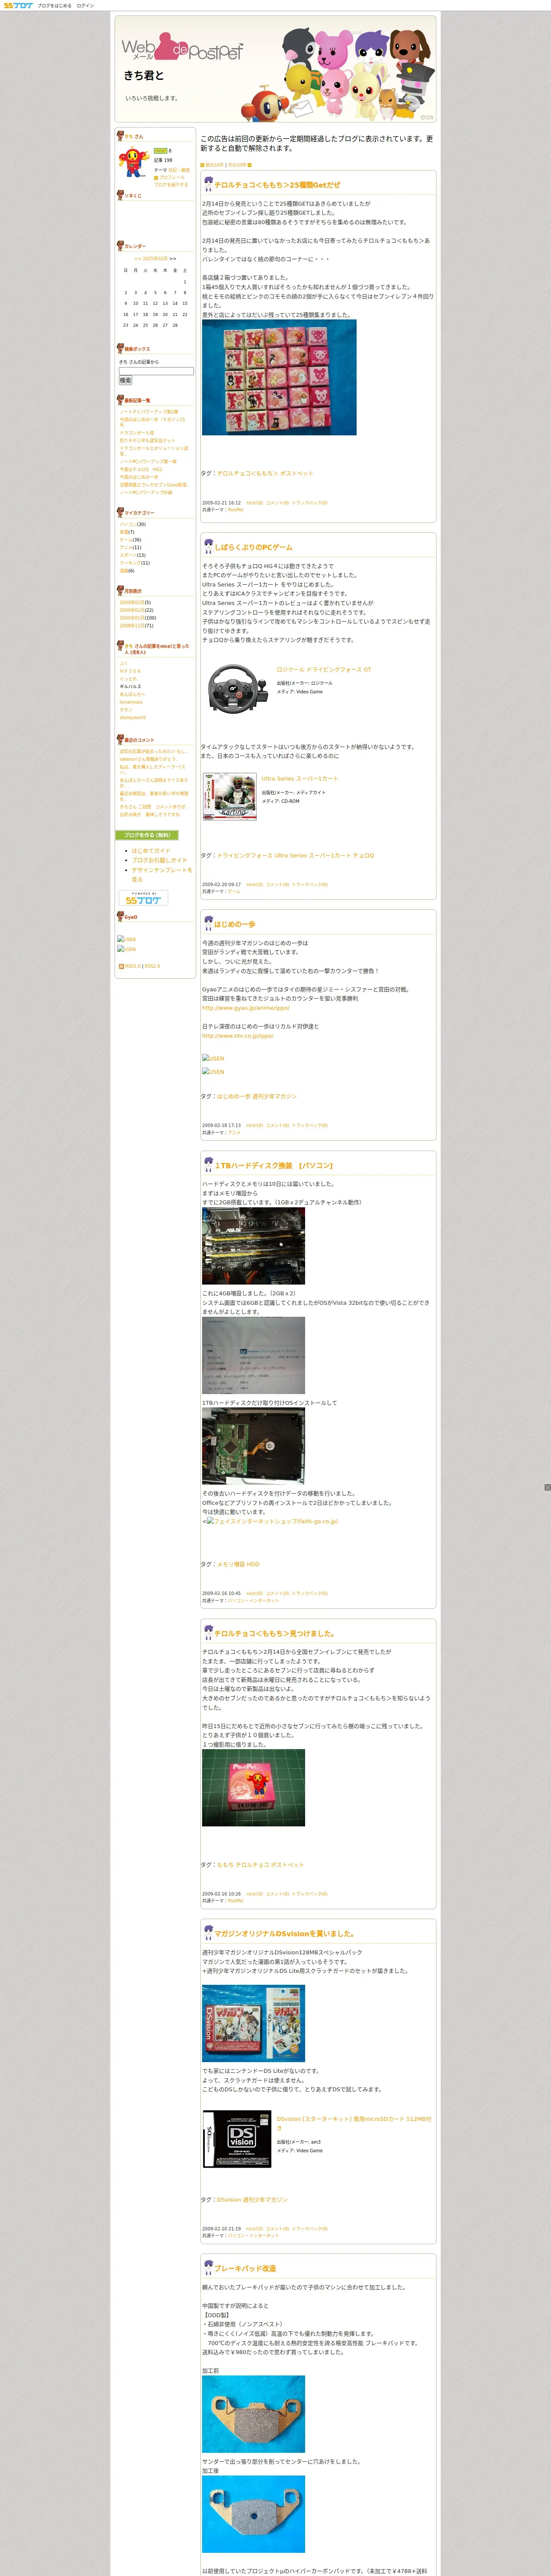Open the gyao.jp anime ippo URL

click(x=245, y=1008)
